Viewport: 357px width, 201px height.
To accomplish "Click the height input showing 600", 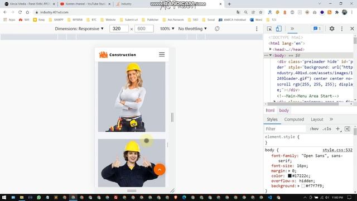I will tap(144, 28).
